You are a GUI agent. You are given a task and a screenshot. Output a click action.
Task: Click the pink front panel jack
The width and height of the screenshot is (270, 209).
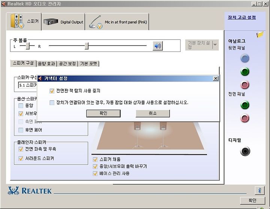coord(244,118)
